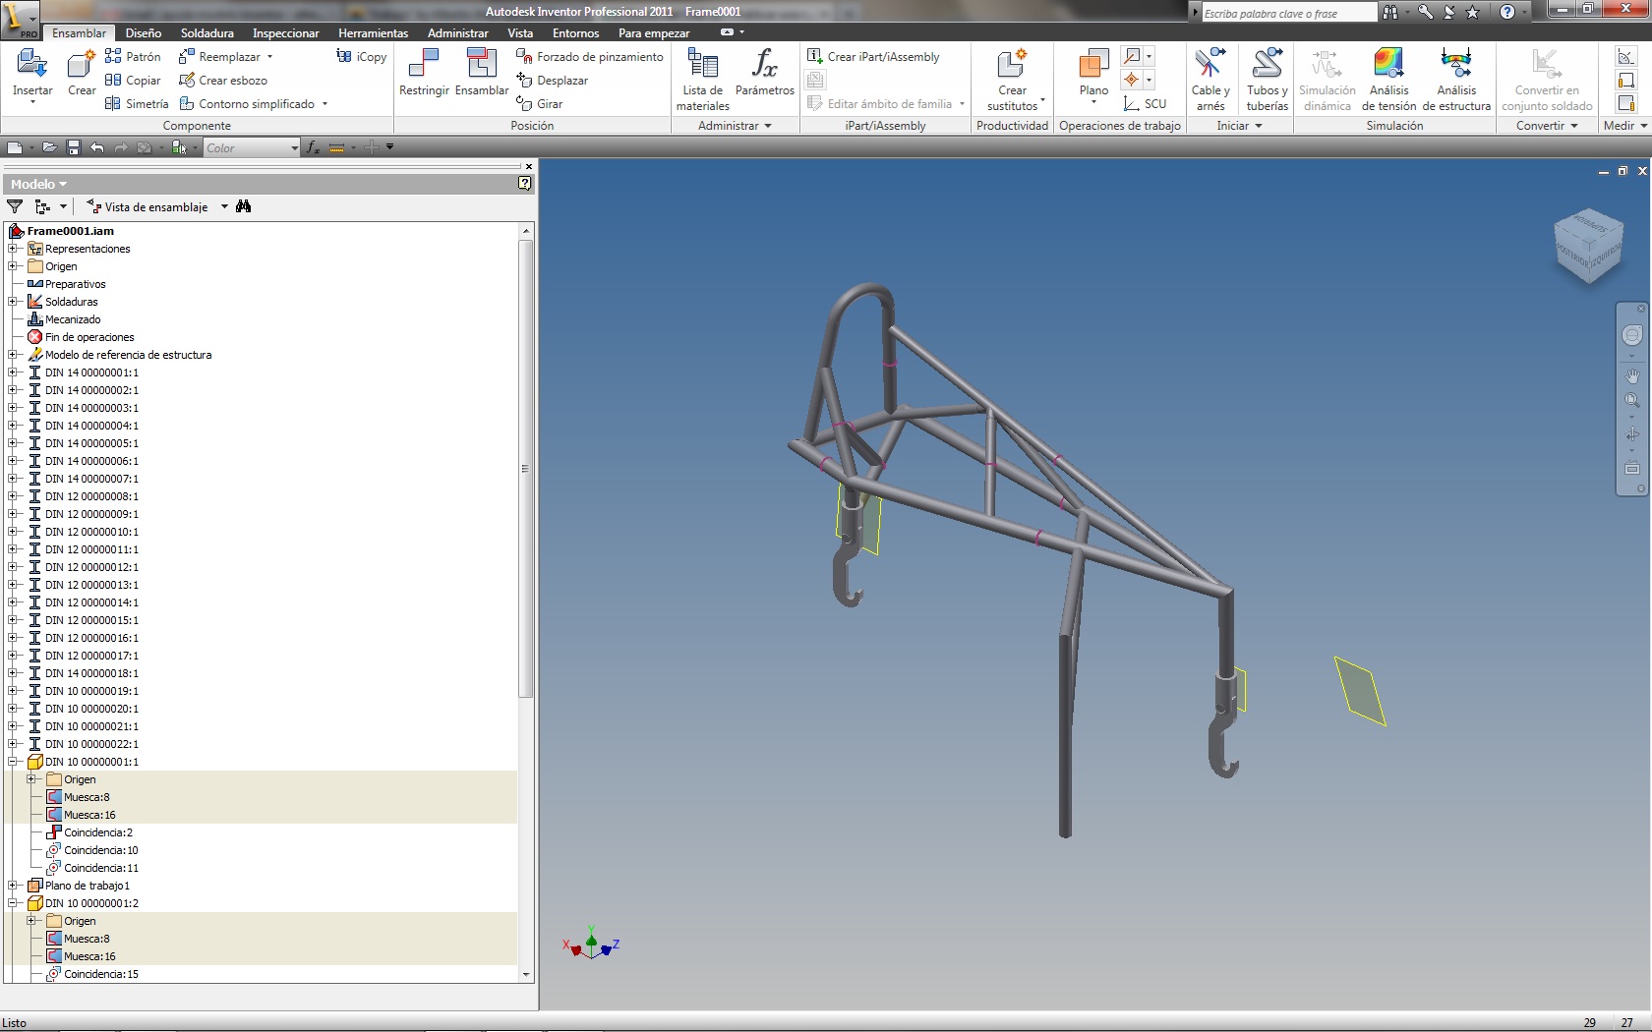Click the Inventor PRO application button
1652x1032 pixels.
click(20, 20)
